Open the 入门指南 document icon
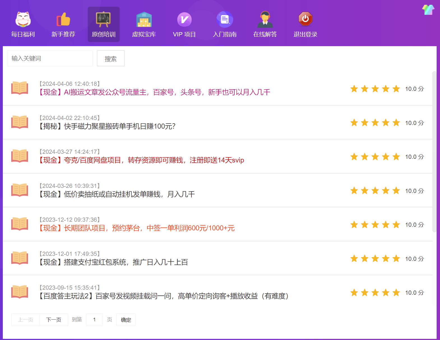Screen dimensions: 440x340 pyautogui.click(x=224, y=19)
